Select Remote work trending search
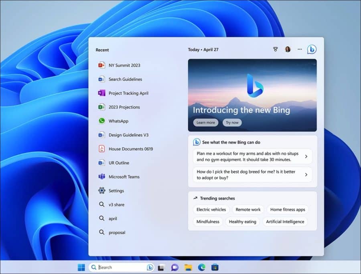This screenshot has height=274, width=361. (x=248, y=210)
